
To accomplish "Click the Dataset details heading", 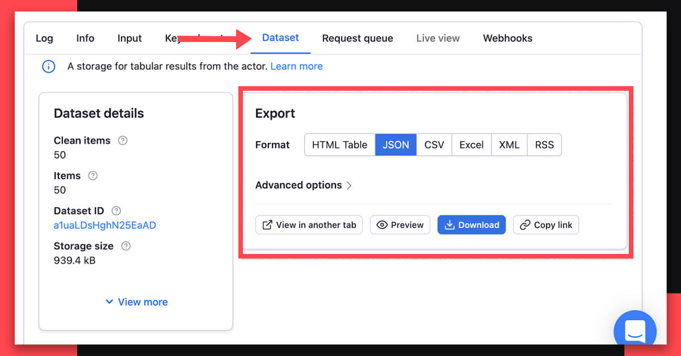I will (x=99, y=113).
